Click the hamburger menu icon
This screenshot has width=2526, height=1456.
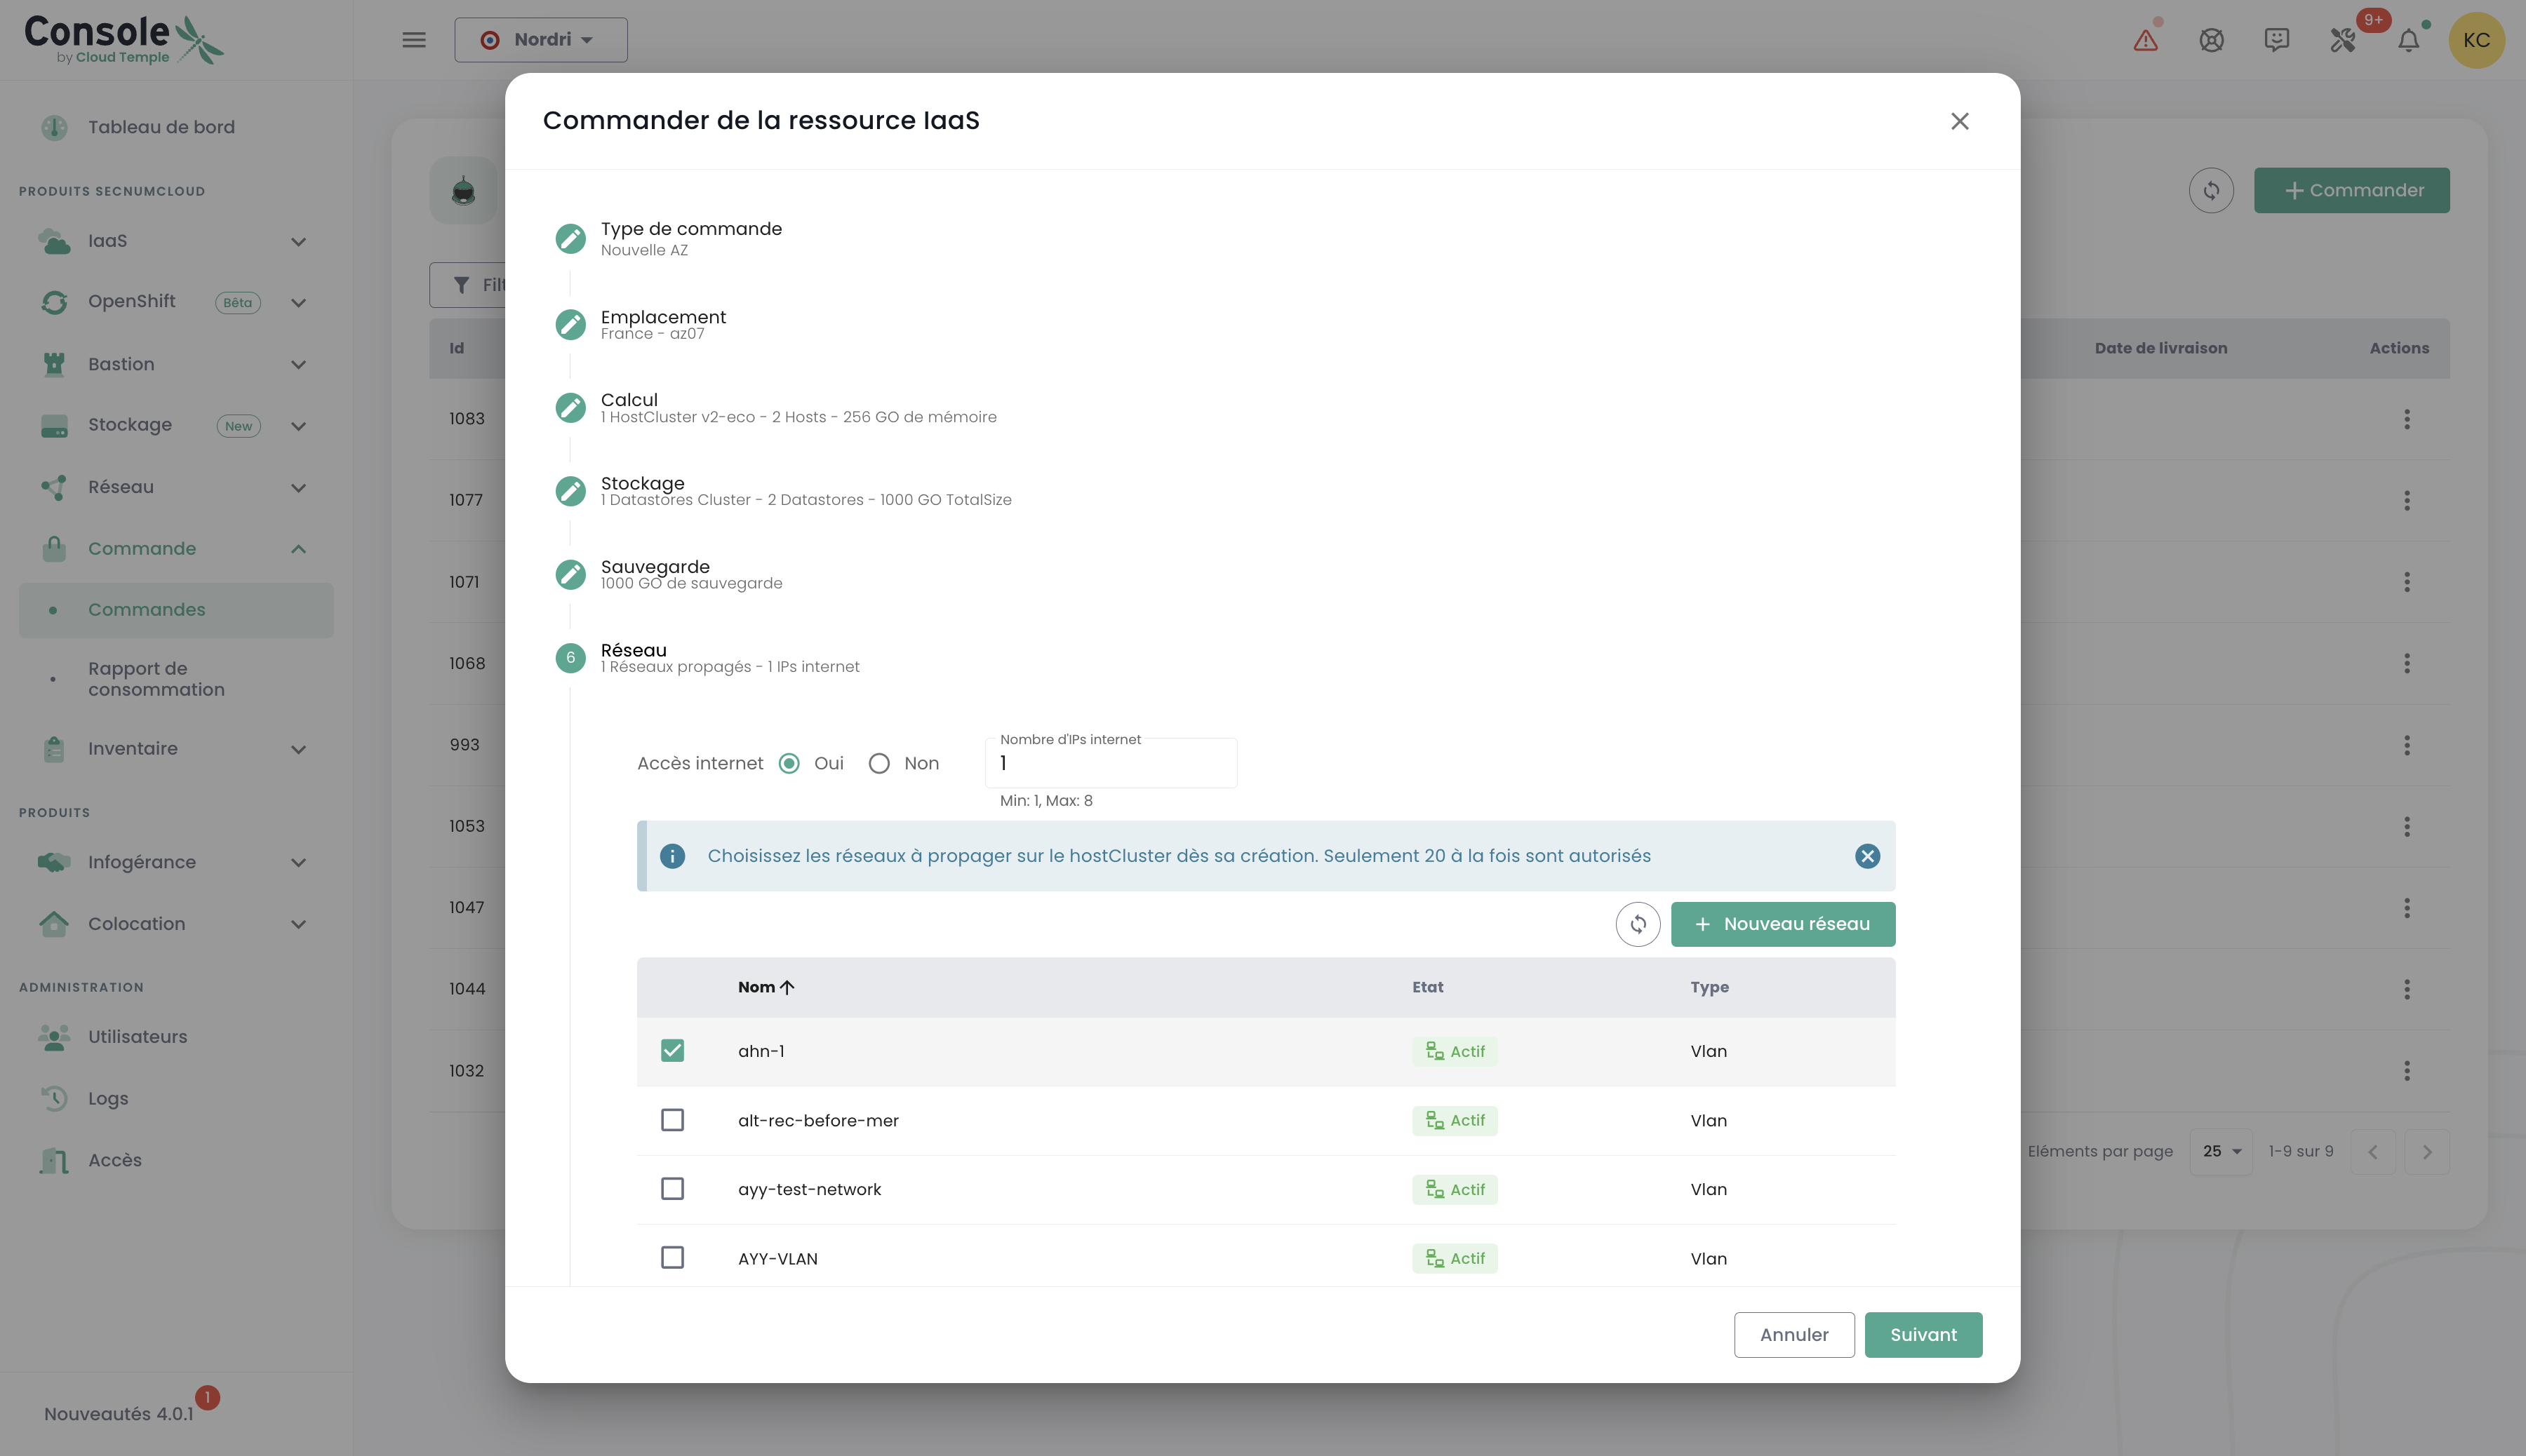[414, 40]
